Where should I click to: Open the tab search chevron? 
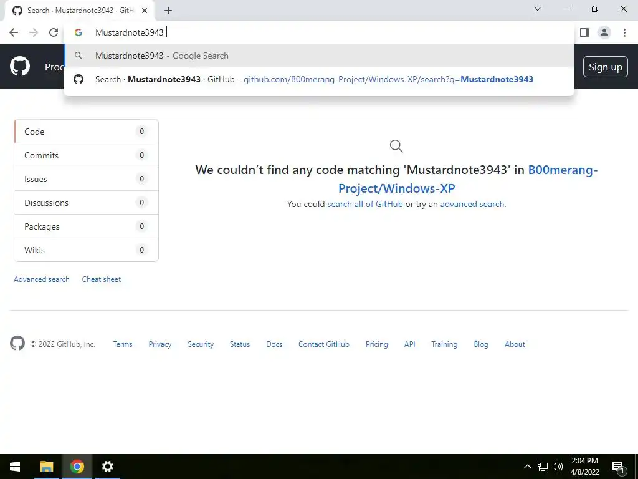tap(538, 9)
